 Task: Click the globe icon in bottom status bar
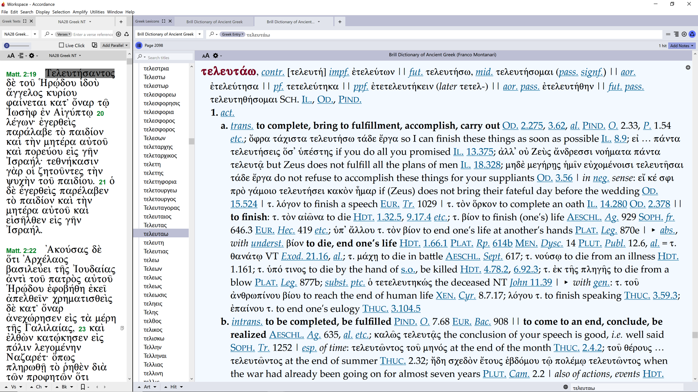click(566, 387)
